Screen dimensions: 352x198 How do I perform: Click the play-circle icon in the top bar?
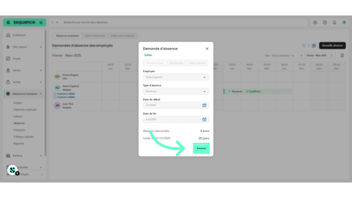pos(315,23)
